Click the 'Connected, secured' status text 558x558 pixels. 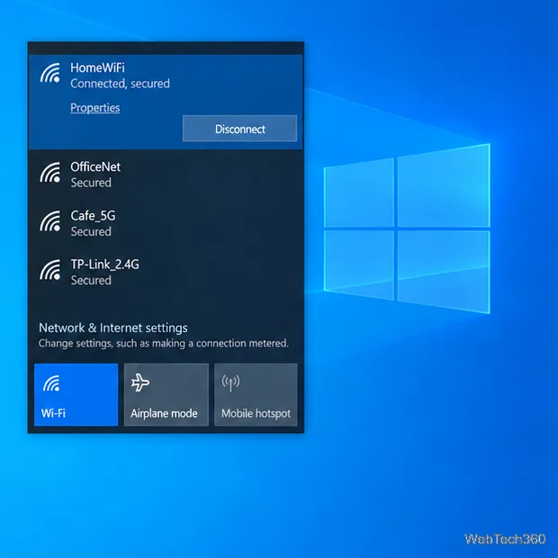click(x=120, y=84)
